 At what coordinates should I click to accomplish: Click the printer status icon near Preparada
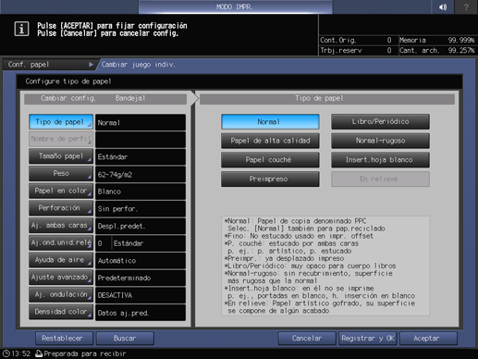point(39,353)
